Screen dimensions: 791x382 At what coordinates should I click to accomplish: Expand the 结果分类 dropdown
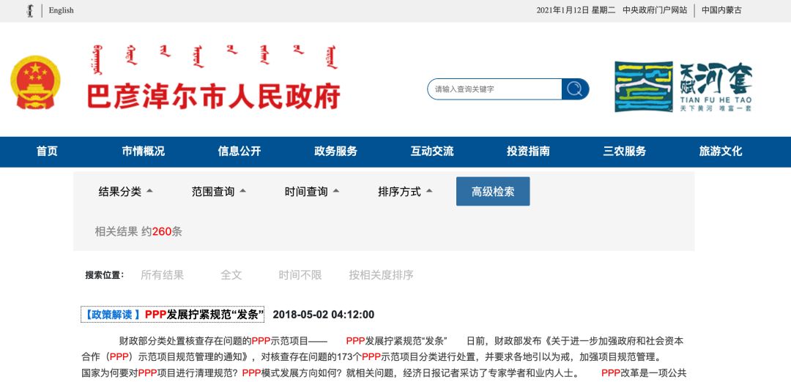126,192
